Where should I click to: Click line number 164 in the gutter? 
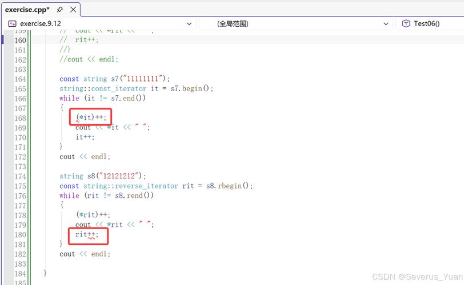[20, 79]
